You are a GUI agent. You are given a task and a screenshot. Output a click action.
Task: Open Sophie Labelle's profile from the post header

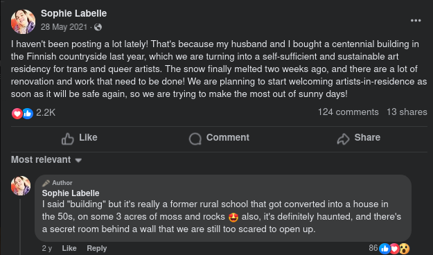73,13
